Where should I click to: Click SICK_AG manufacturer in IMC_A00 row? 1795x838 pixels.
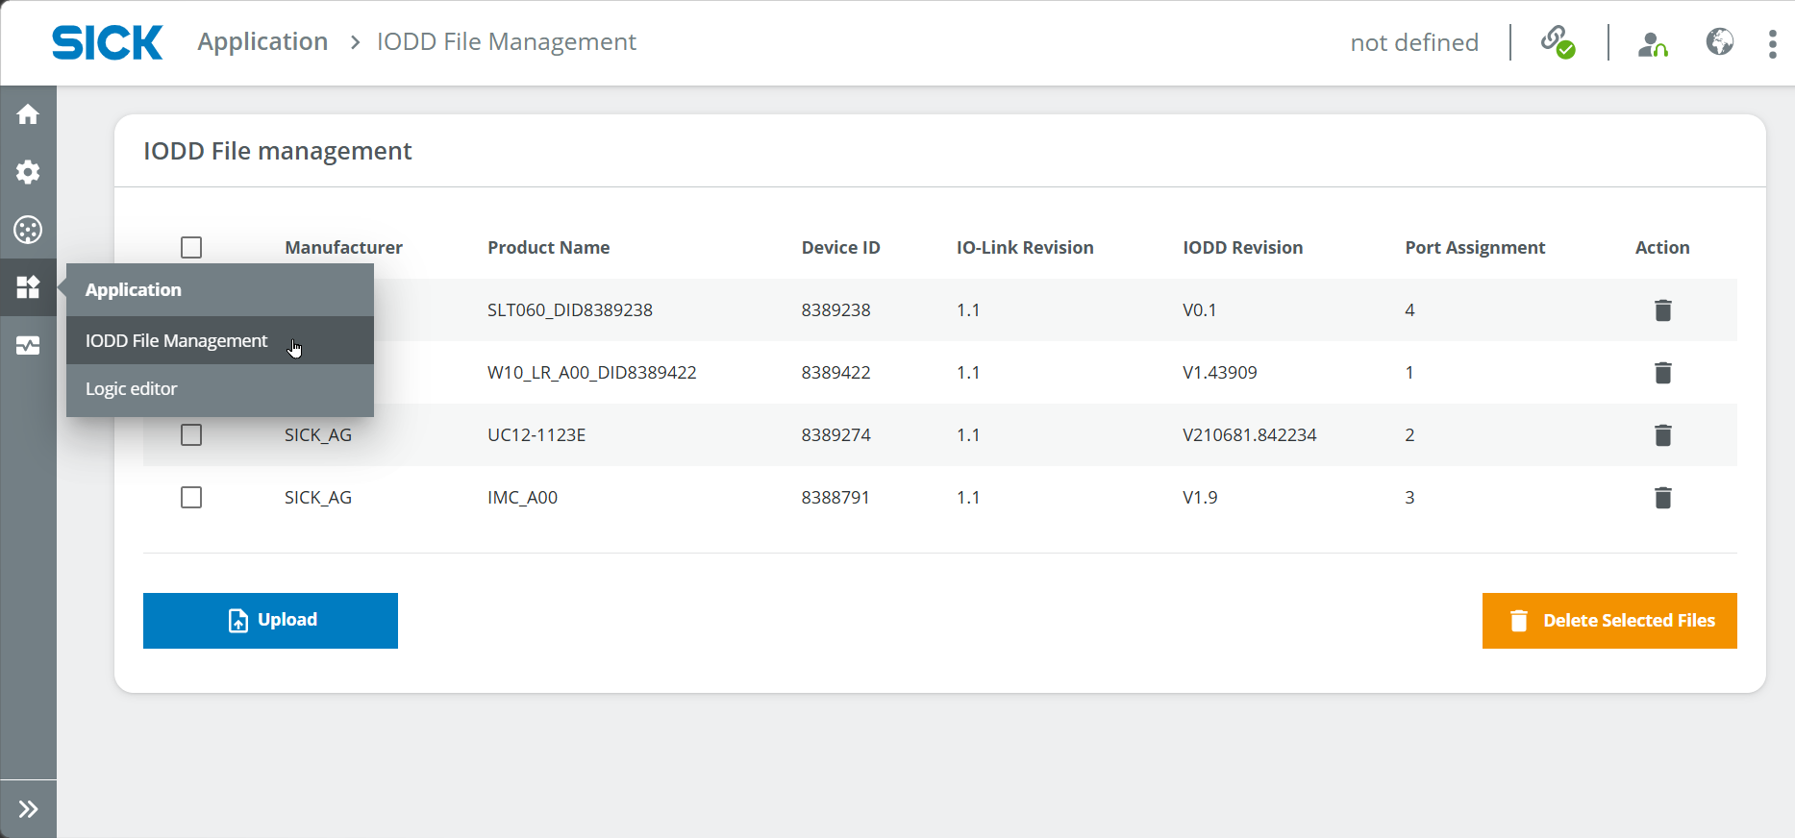318,497
